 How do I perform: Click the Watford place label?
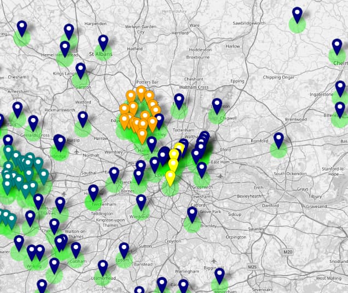click(x=83, y=102)
